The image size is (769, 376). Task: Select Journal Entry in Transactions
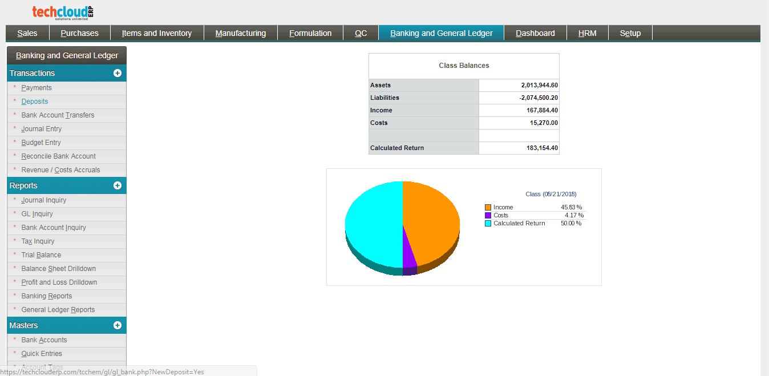coord(42,129)
